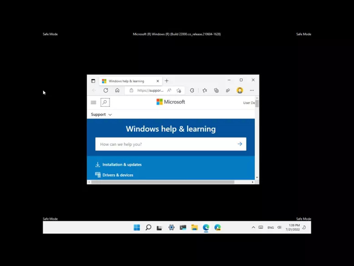Open the Favorites list icon
The height and width of the screenshot is (266, 354).
205,90
